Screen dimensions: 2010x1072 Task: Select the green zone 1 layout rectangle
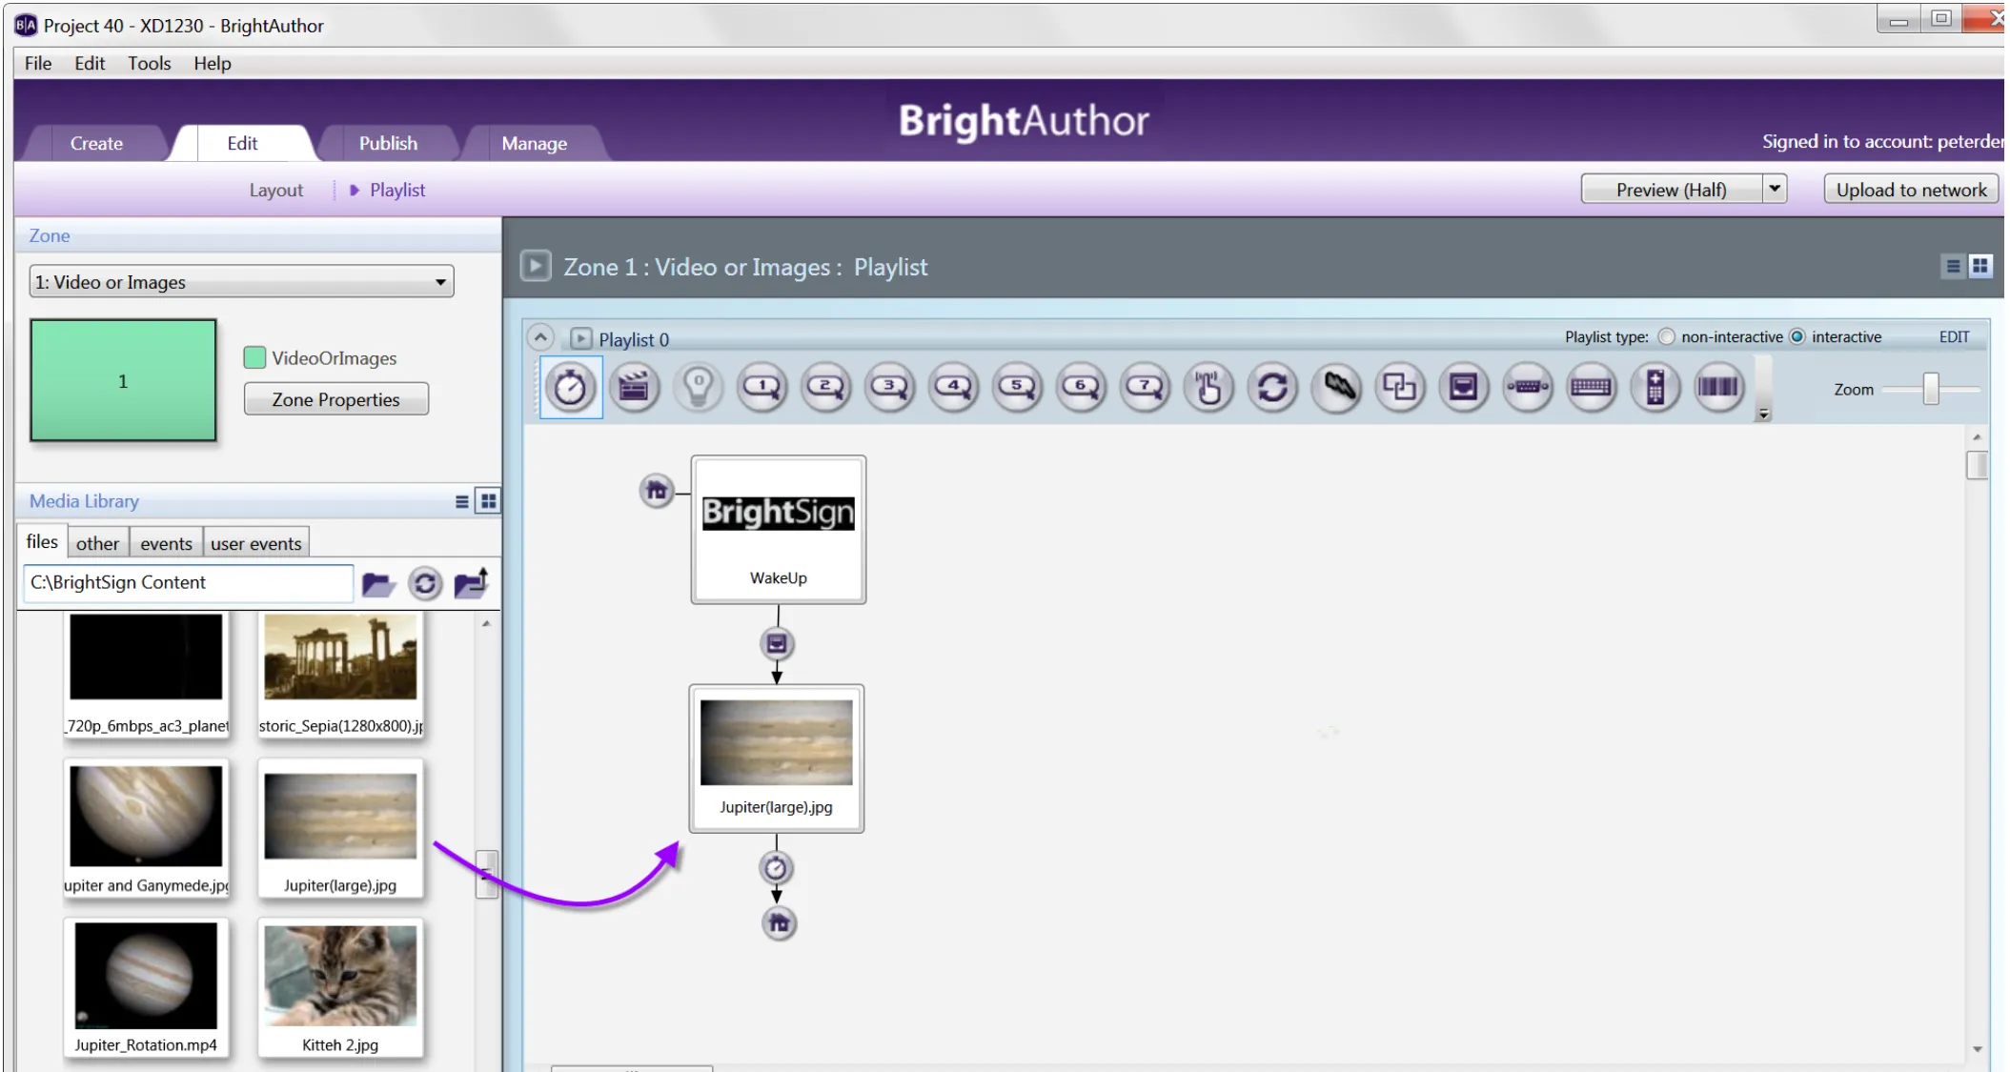pyautogui.click(x=123, y=380)
